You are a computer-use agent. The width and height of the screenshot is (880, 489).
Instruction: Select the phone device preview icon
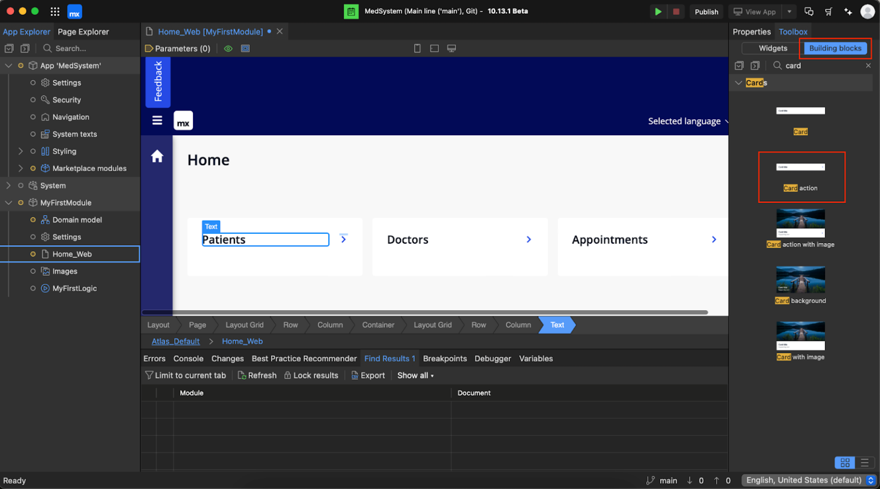(417, 49)
